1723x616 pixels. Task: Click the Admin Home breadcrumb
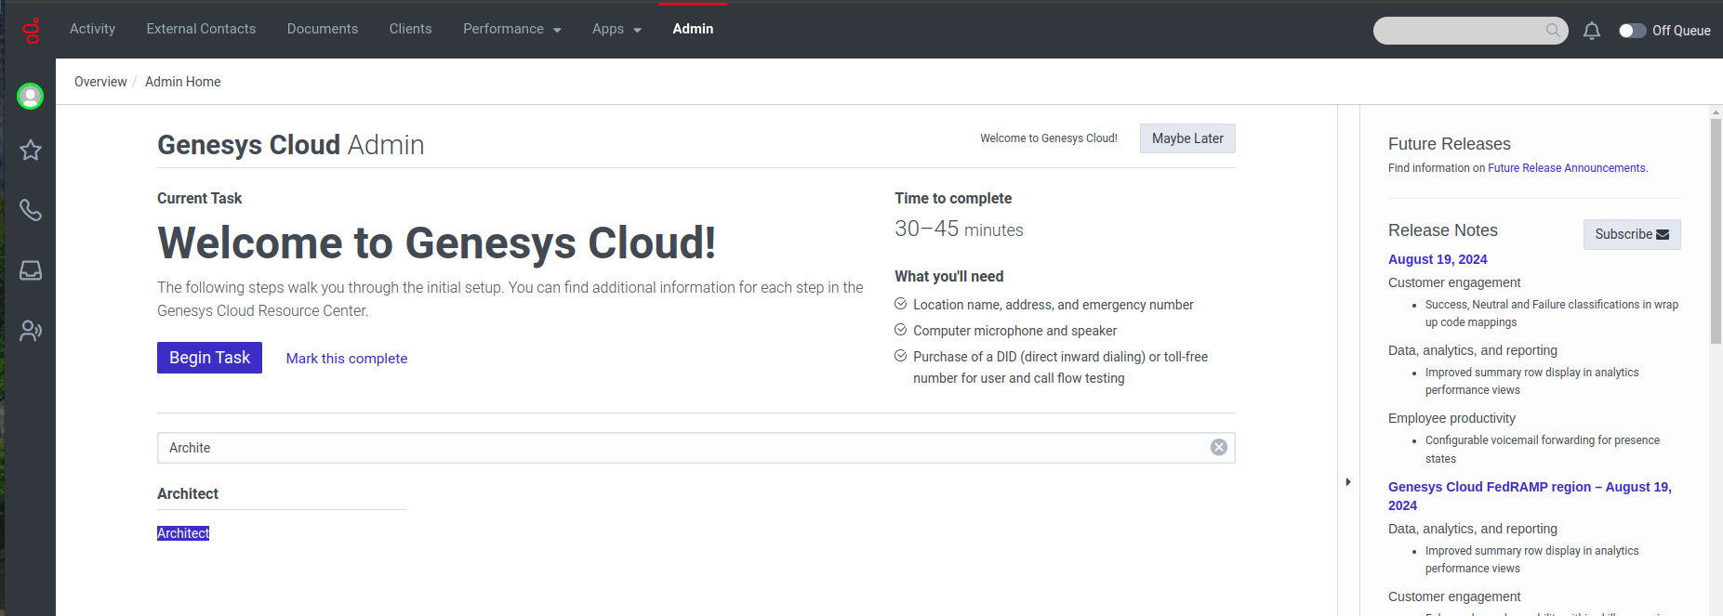[183, 82]
